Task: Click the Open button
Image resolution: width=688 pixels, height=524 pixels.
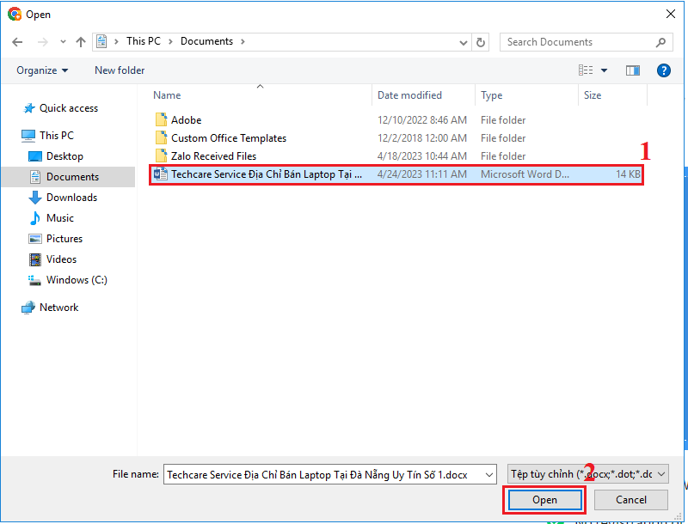Action: (544, 500)
